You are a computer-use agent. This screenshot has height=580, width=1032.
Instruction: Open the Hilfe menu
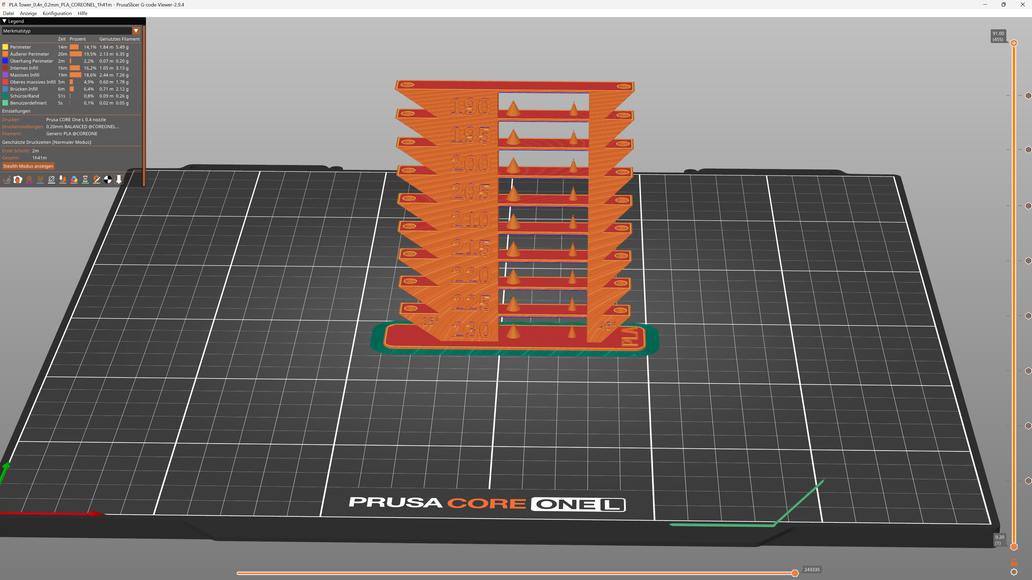point(83,13)
